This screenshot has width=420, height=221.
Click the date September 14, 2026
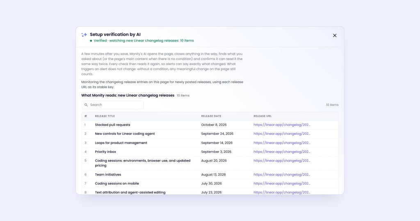coord(217,143)
